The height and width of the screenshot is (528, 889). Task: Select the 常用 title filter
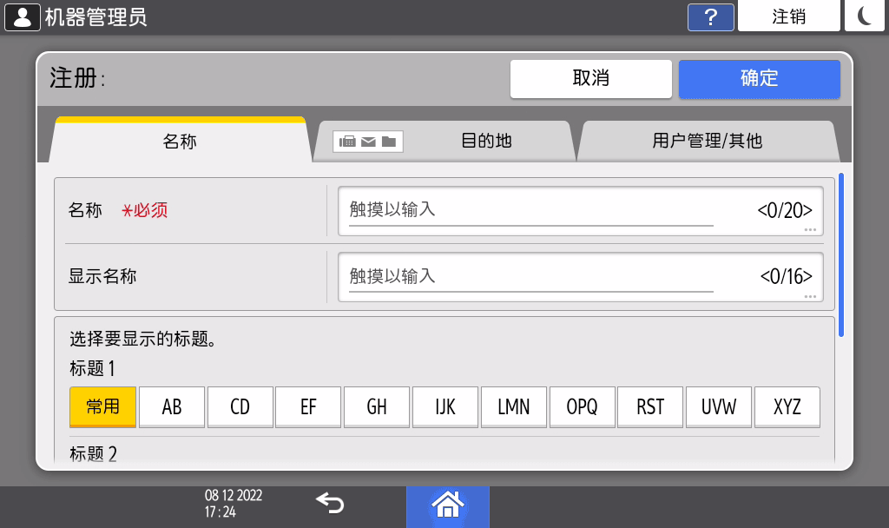pos(102,406)
